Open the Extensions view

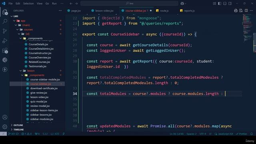point(5,50)
